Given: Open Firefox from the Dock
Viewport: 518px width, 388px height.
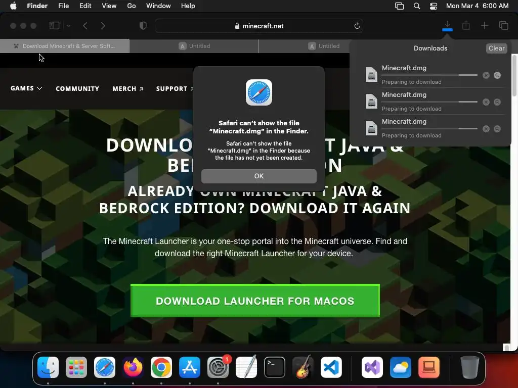Looking at the screenshot, I should [133, 367].
